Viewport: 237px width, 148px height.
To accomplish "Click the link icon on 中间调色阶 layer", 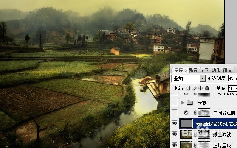I will [195, 112].
